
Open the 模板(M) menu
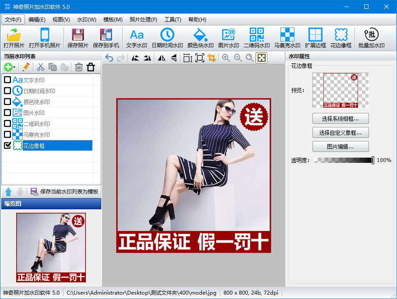click(x=113, y=19)
